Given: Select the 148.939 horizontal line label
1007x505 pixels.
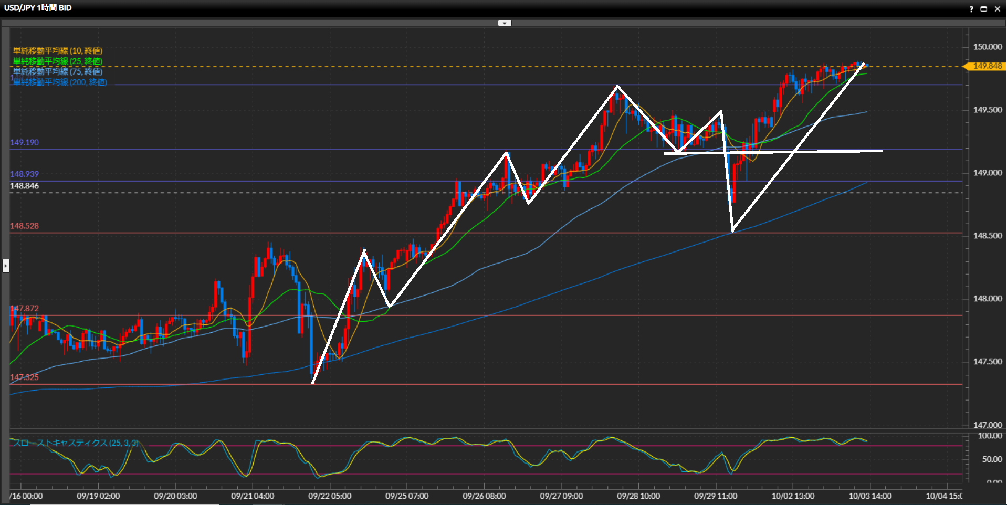Looking at the screenshot, I should click(x=24, y=174).
